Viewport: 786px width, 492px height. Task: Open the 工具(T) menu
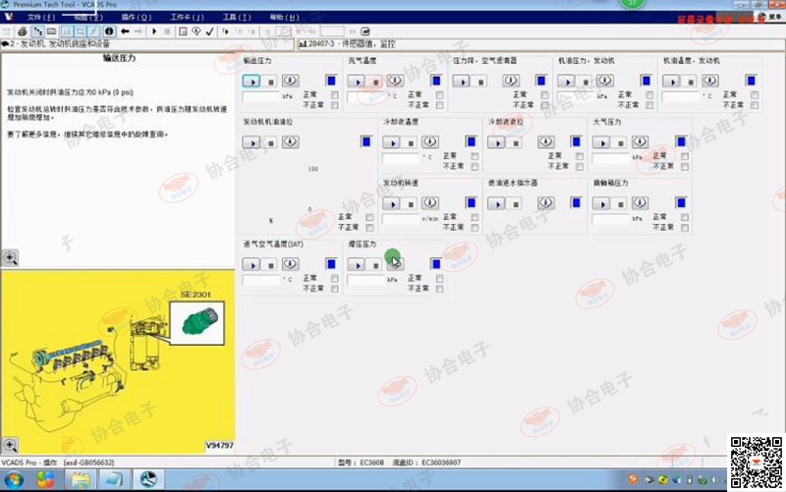[237, 18]
